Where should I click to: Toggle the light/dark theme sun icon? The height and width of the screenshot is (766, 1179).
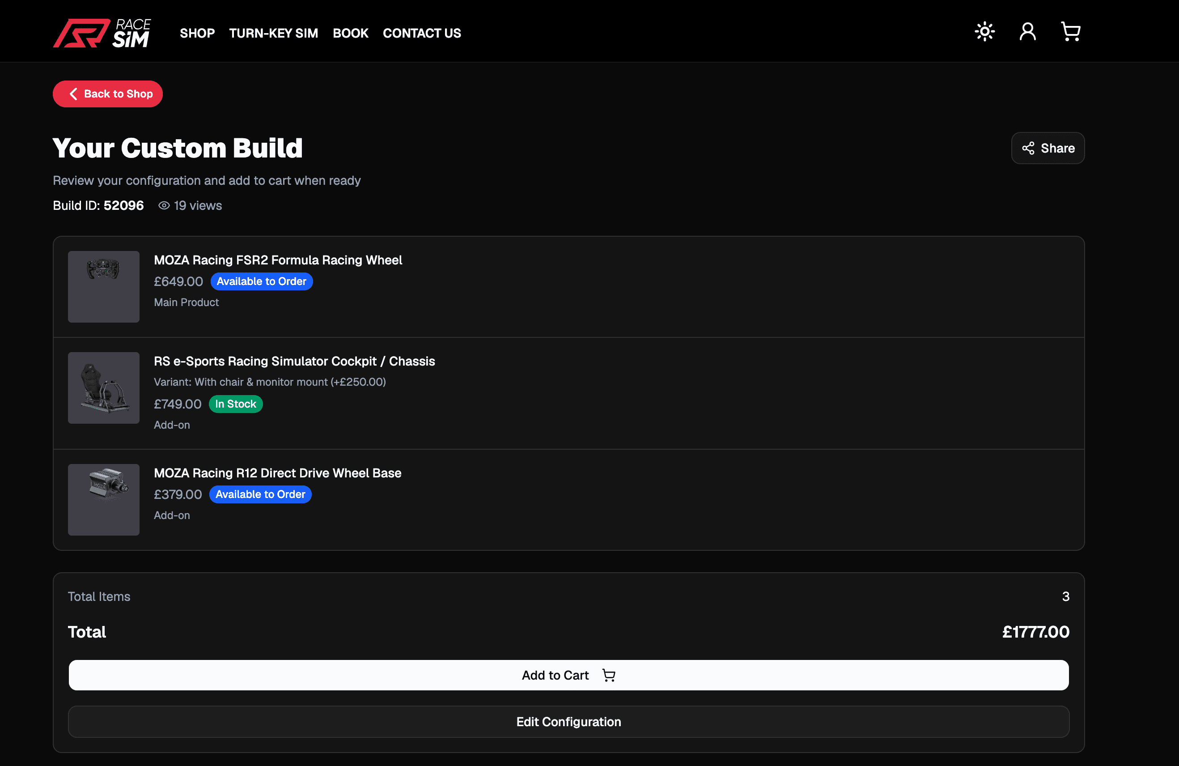click(984, 32)
